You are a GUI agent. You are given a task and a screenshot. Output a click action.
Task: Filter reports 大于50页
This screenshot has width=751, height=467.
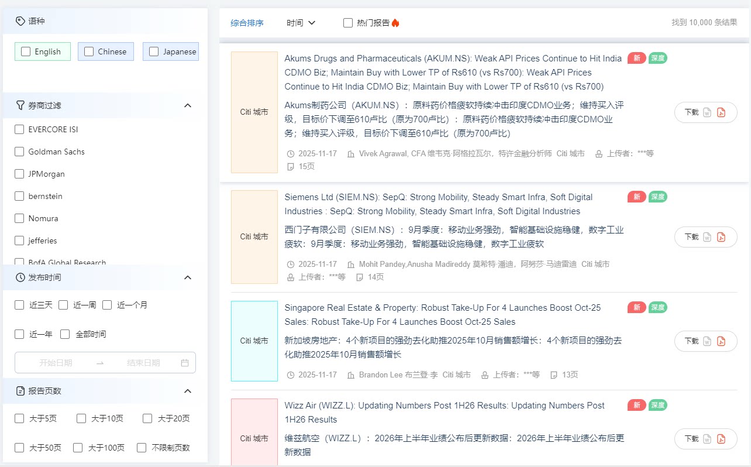19,448
